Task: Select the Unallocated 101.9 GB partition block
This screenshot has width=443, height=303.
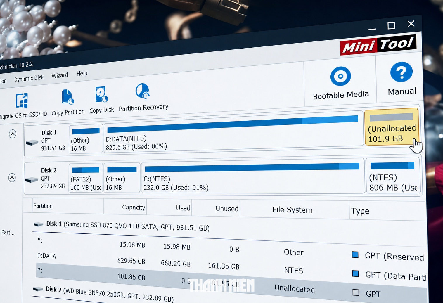Action: pyautogui.click(x=392, y=127)
